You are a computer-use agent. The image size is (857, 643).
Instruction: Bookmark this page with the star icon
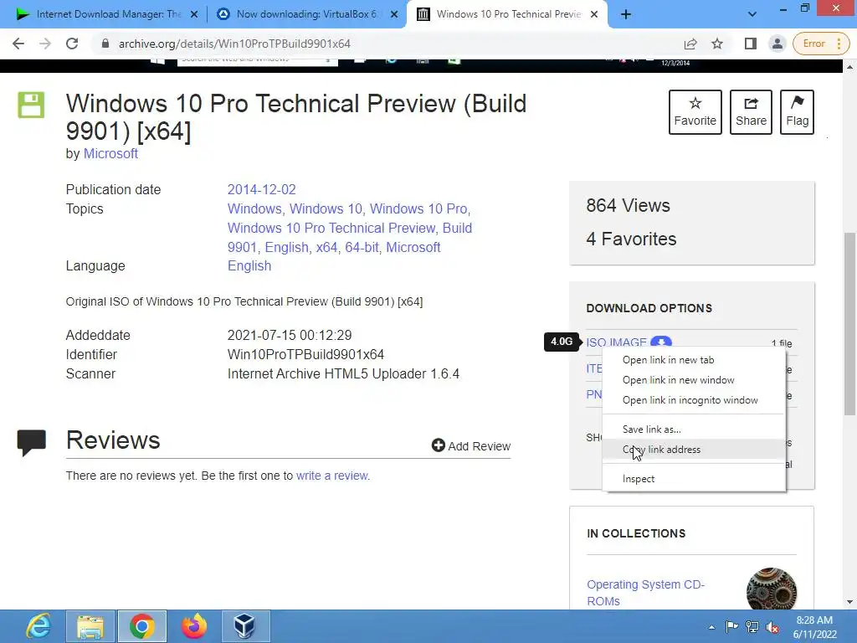pos(717,44)
